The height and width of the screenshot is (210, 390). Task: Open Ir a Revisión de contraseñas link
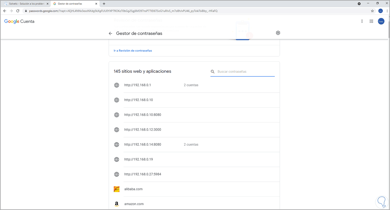tap(133, 51)
